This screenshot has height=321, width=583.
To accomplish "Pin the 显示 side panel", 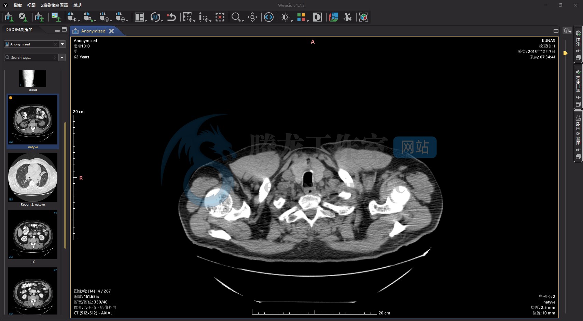I will click(x=578, y=51).
